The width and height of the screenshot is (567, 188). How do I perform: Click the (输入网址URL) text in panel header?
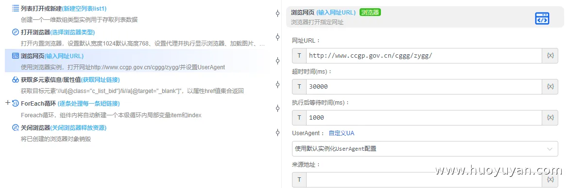coord(336,12)
